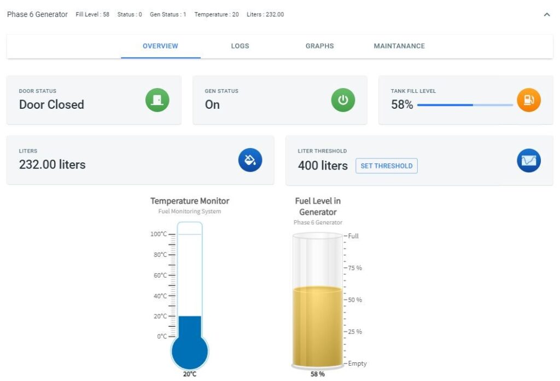The height and width of the screenshot is (381, 560).
Task: Switch to the Logs tab
Action: click(240, 46)
